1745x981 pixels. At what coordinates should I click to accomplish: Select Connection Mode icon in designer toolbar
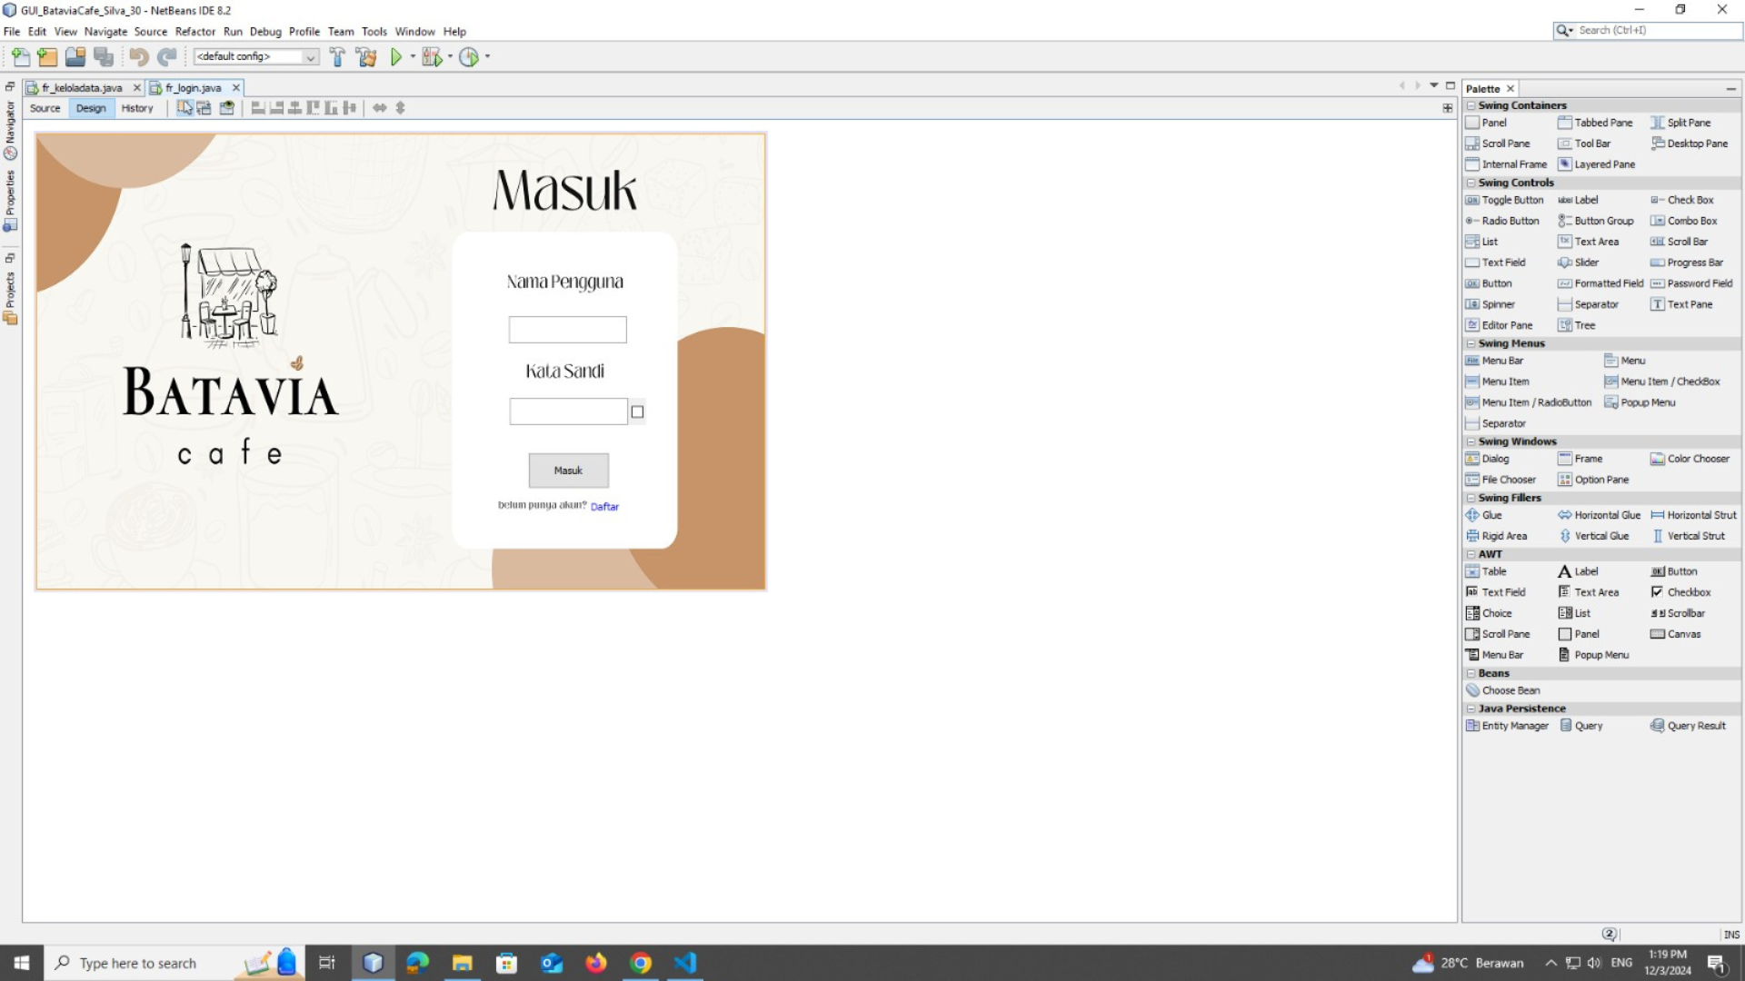click(204, 108)
